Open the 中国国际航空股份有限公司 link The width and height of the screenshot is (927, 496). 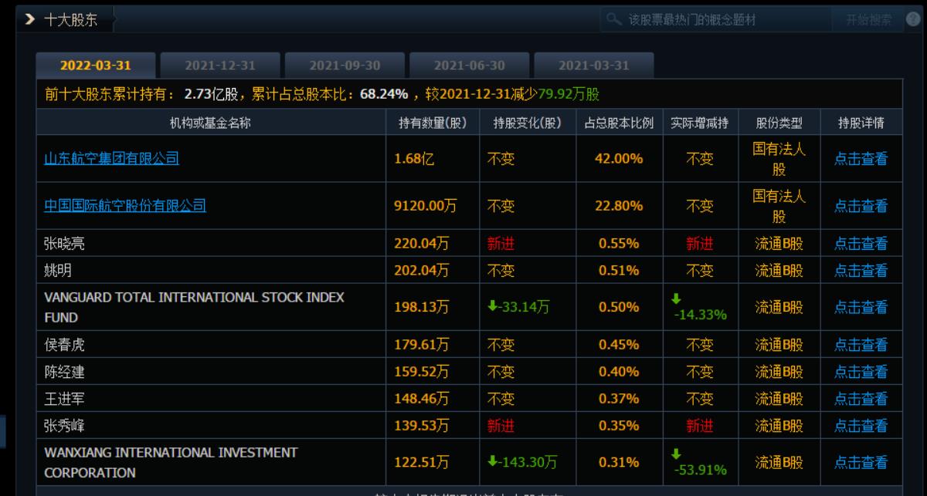(125, 206)
